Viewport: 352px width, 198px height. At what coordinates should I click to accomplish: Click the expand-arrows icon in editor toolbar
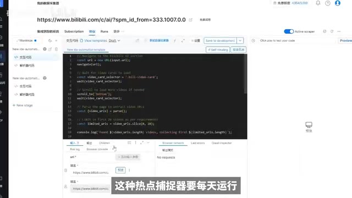click(183, 41)
